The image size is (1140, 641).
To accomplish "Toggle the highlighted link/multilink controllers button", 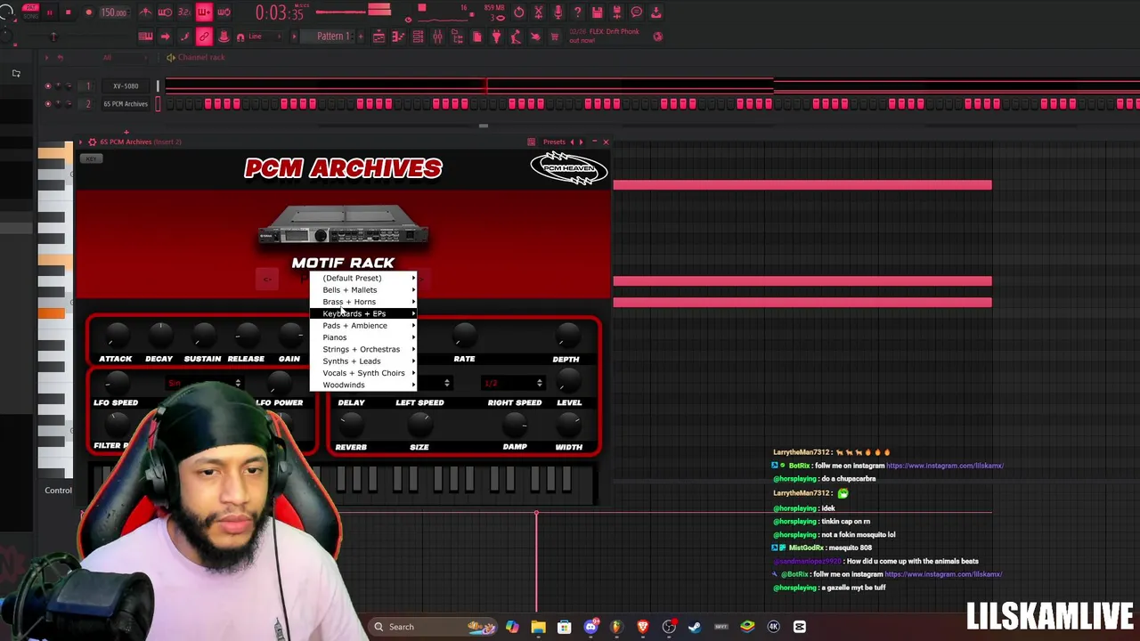I will 204,37.
